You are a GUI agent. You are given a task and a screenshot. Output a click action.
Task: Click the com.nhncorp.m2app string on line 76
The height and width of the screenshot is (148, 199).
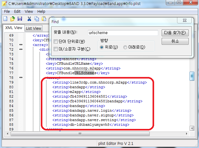point(83,68)
